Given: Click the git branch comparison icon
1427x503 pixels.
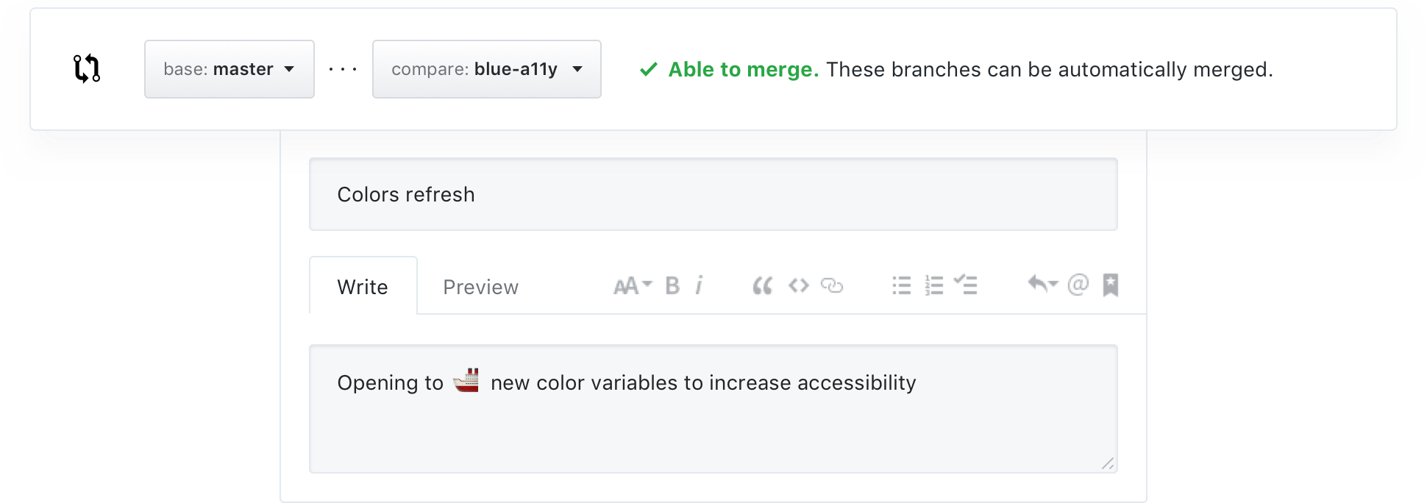Looking at the screenshot, I should click(x=86, y=68).
